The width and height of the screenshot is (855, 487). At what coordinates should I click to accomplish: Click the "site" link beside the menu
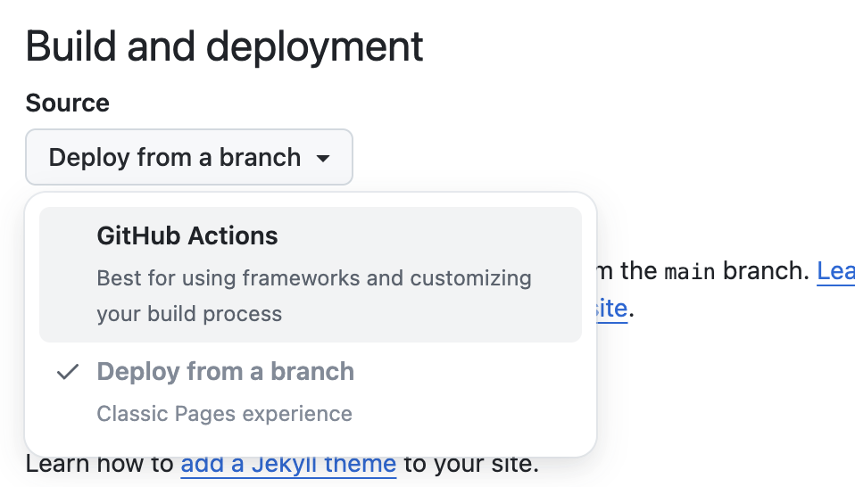click(611, 309)
